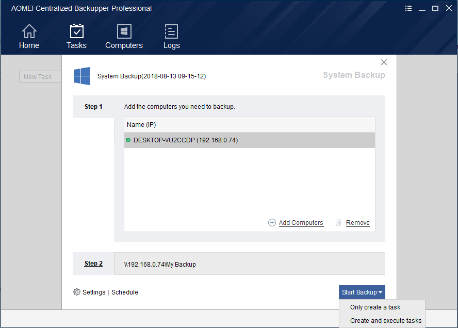Screen dimensions: 458x328
Task: Open the Tasks calendar icon
Action: click(77, 31)
